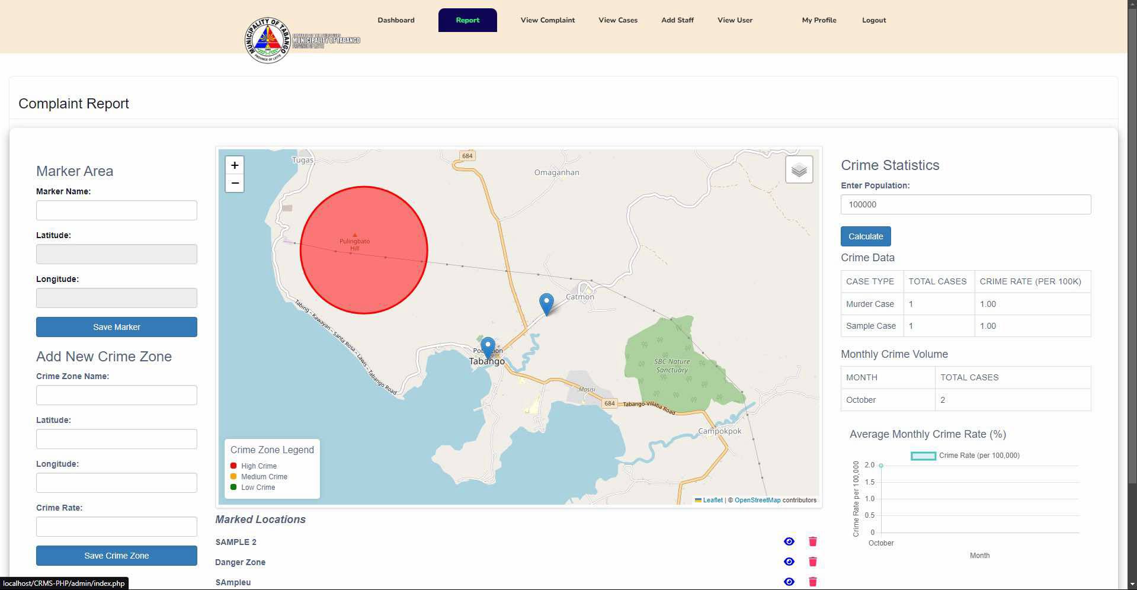Go to View Complaint
Viewport: 1137px width, 590px height.
point(547,20)
